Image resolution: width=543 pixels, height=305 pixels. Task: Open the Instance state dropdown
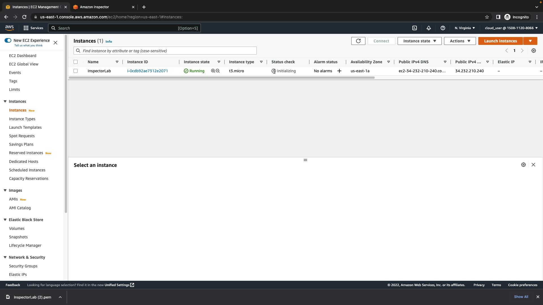(419, 41)
